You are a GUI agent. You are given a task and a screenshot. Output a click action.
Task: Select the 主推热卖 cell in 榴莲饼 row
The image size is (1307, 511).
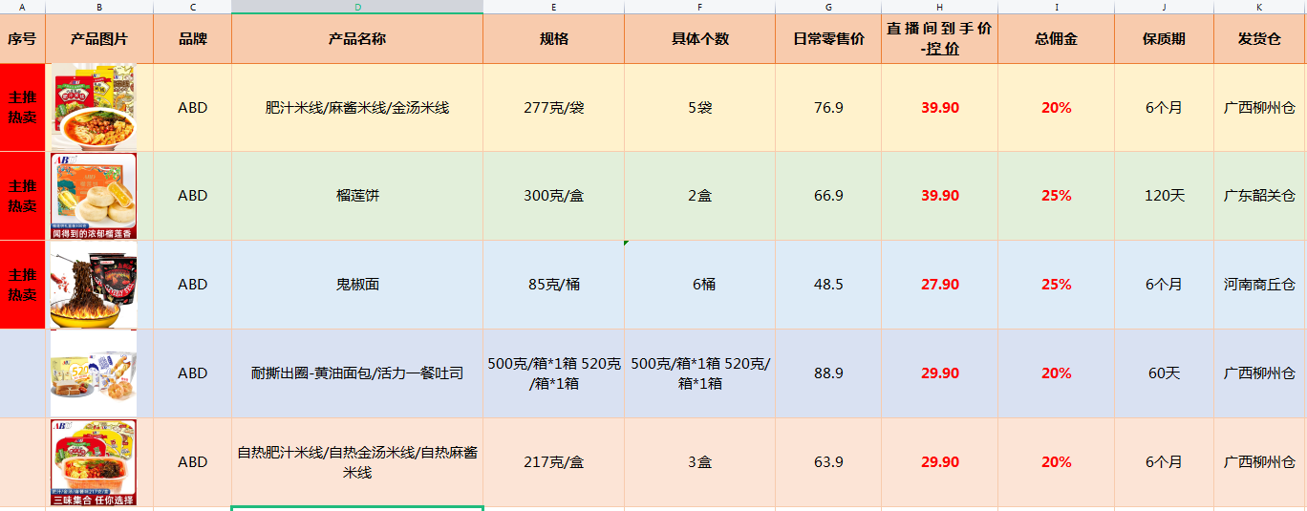pyautogui.click(x=23, y=196)
